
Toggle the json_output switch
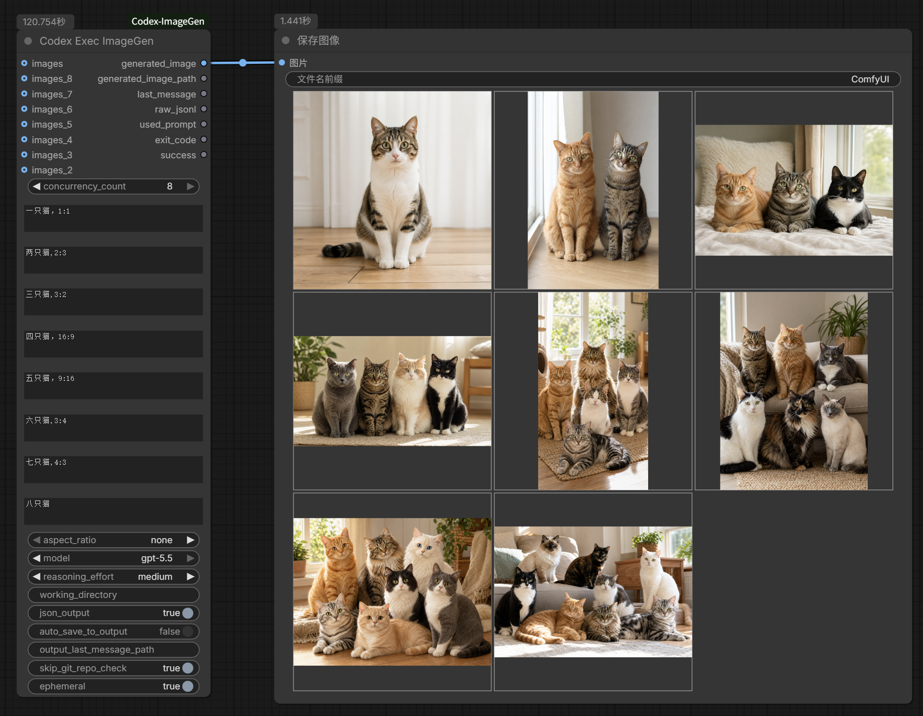[188, 613]
